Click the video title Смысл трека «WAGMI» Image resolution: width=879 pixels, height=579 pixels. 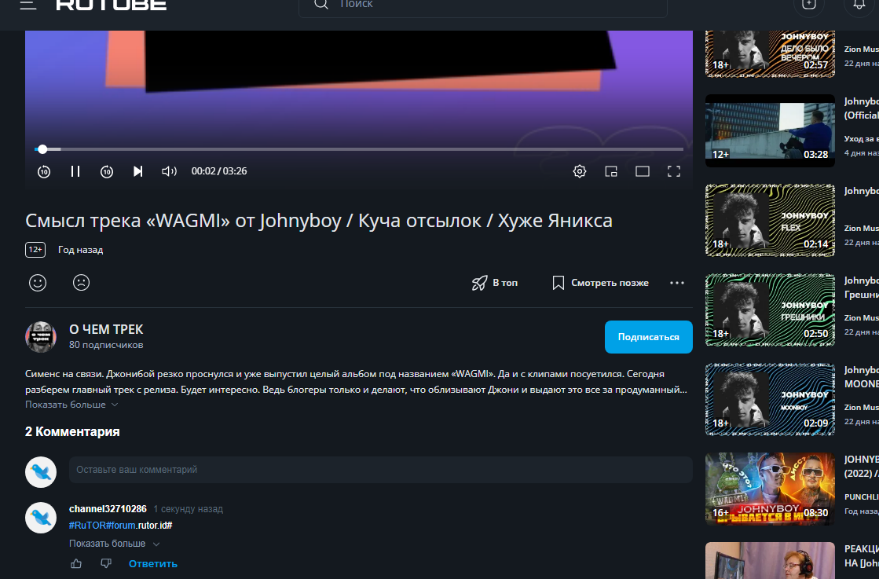(x=318, y=221)
